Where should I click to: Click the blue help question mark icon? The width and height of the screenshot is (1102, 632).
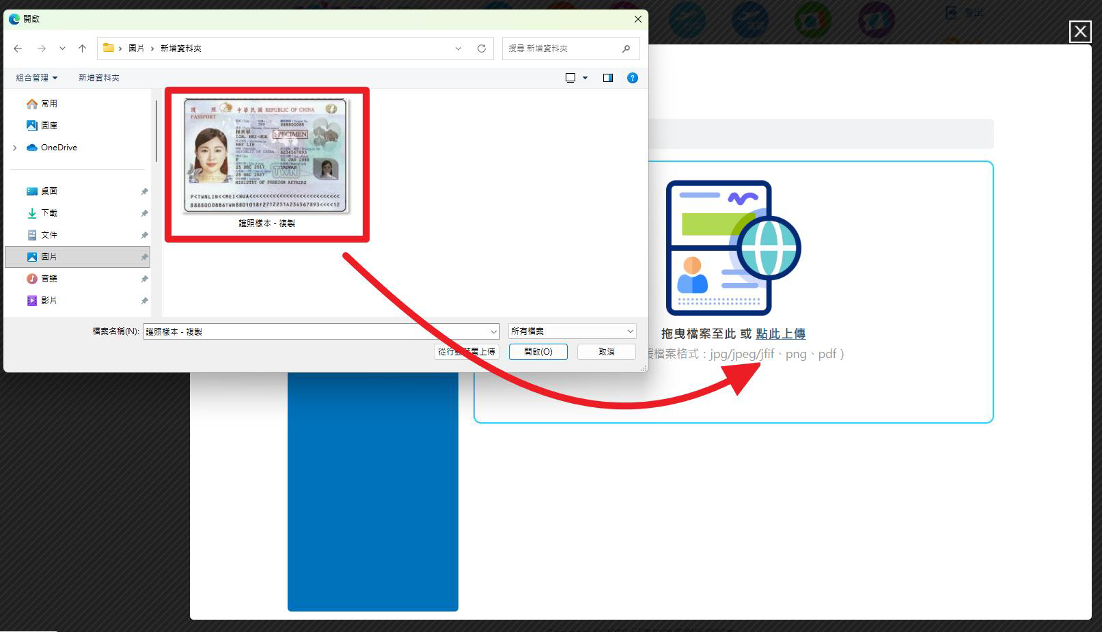pyautogui.click(x=632, y=78)
